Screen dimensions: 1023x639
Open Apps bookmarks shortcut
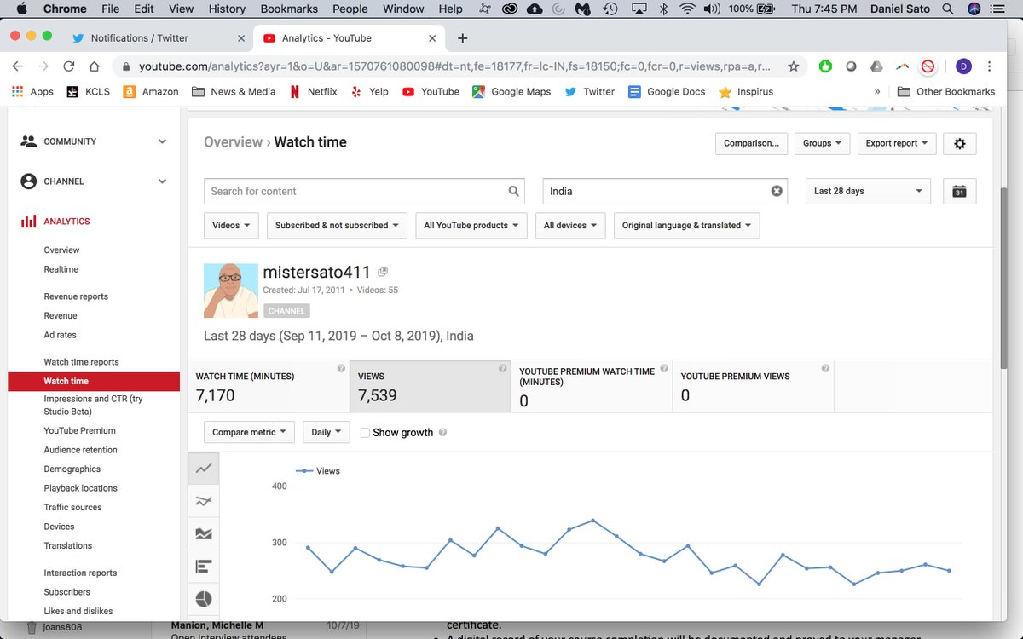point(32,91)
